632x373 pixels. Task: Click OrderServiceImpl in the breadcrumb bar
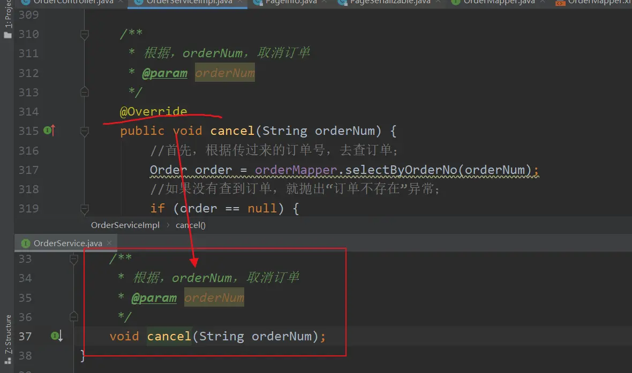125,225
